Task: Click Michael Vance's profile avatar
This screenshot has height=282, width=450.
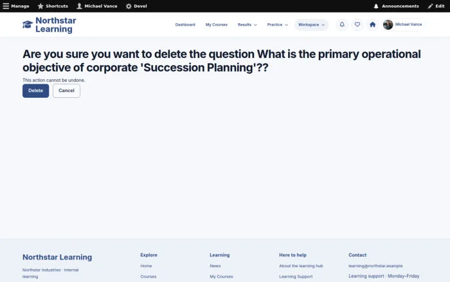Action: pyautogui.click(x=388, y=24)
